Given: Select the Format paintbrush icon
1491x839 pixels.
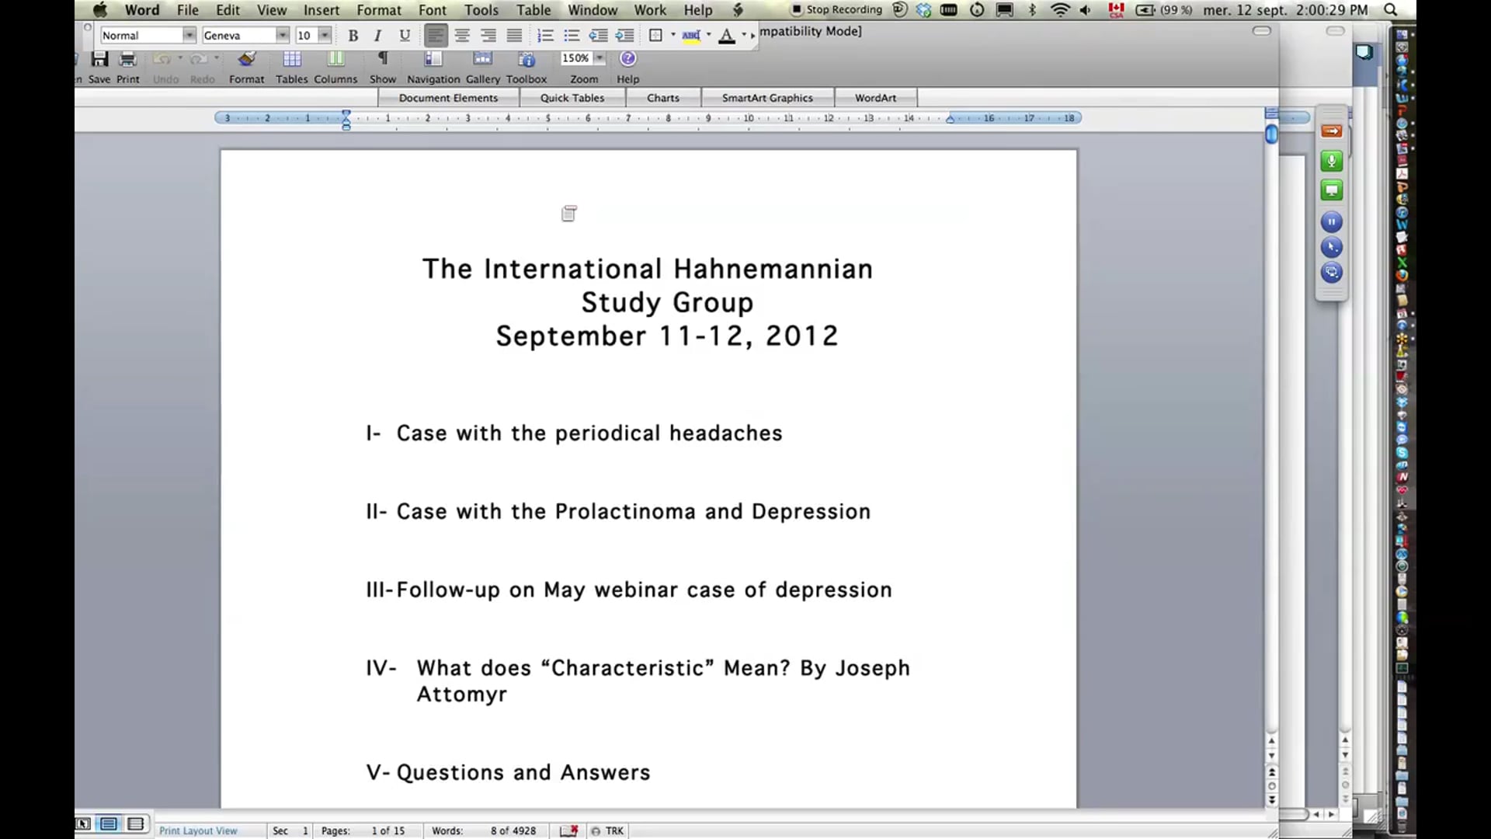Looking at the screenshot, I should (246, 58).
